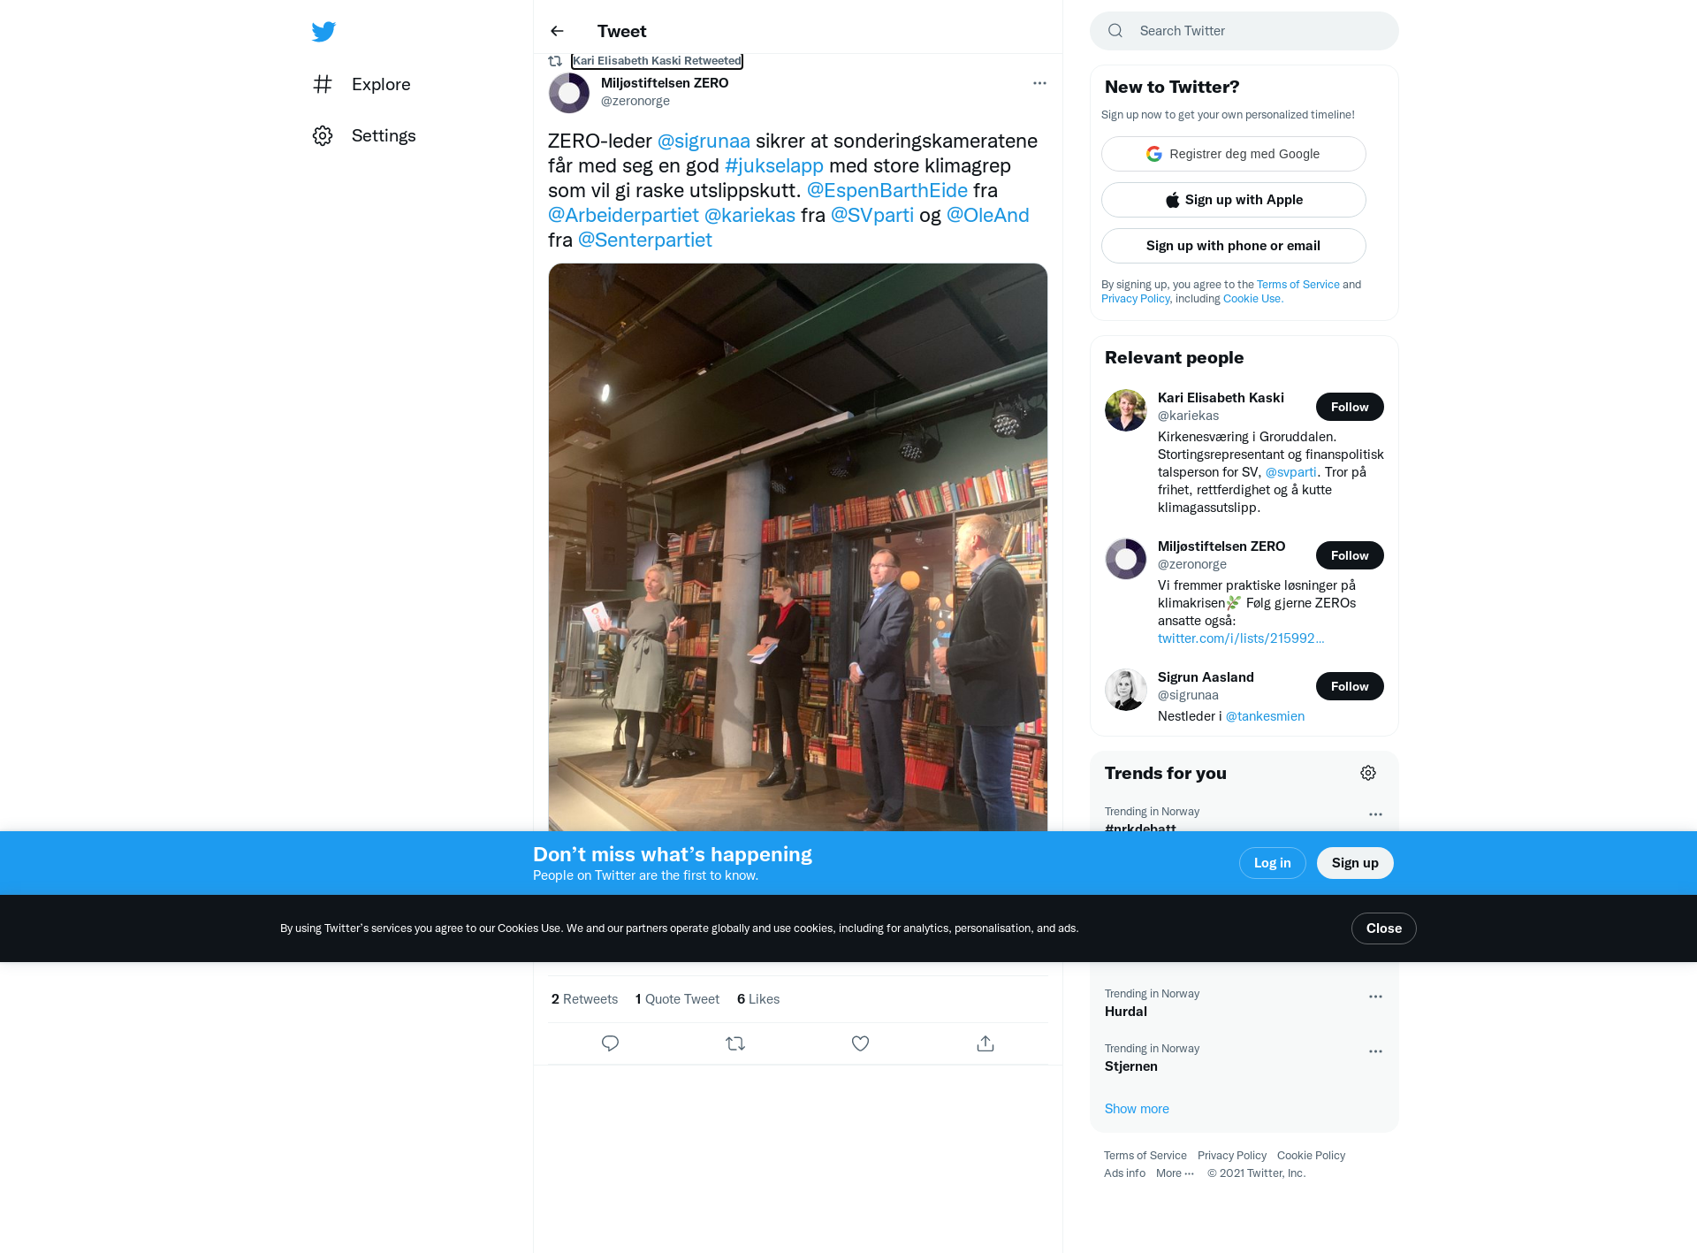Open the Explore hashtag icon in the sidebar
1697x1253 pixels.
tap(323, 84)
